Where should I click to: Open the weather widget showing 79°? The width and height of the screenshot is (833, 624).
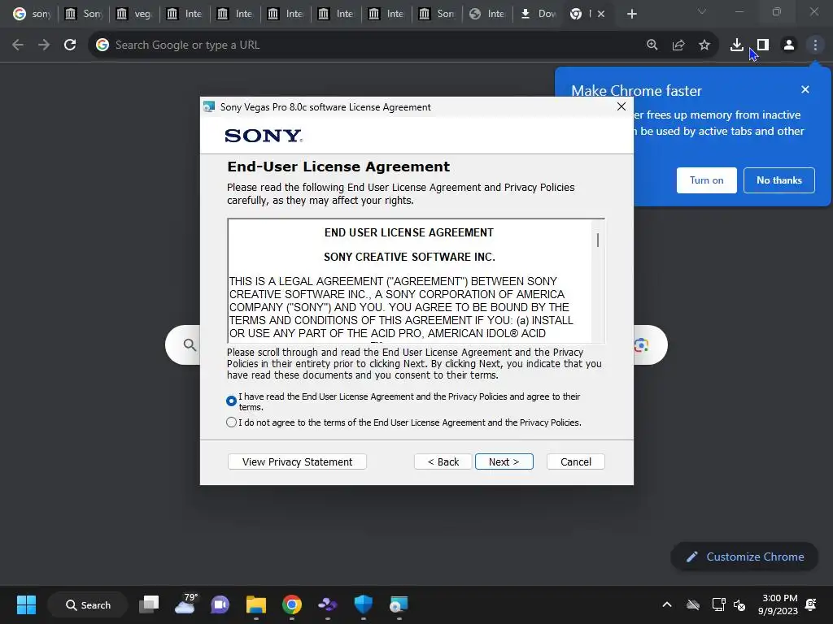pos(185,604)
